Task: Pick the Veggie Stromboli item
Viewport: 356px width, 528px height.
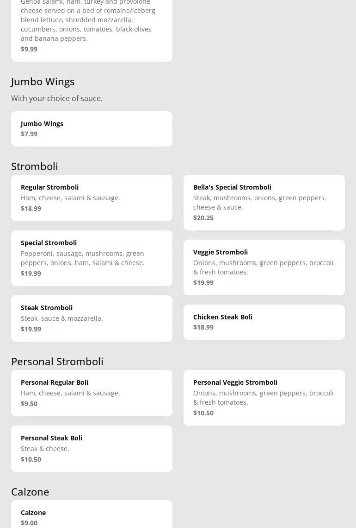Action: pyautogui.click(x=264, y=267)
